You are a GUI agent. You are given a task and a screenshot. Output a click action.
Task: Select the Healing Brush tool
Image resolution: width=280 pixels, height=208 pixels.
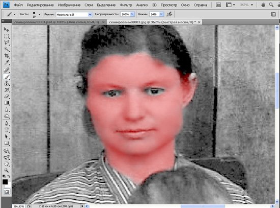click(7, 70)
